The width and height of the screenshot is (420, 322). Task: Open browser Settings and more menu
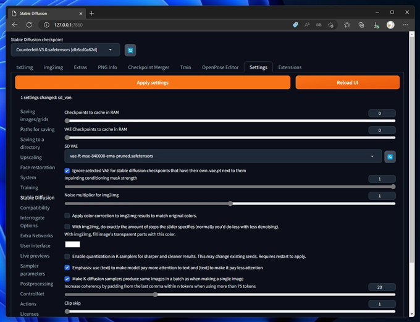point(406,25)
